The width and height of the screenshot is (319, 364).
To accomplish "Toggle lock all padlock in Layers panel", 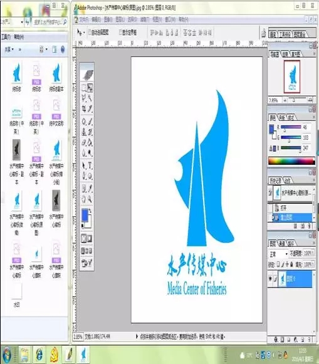I will (291, 264).
